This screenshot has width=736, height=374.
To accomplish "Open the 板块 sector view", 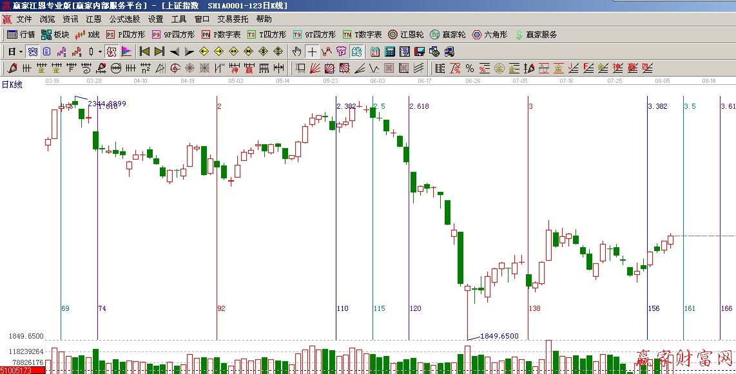I will pyautogui.click(x=55, y=35).
